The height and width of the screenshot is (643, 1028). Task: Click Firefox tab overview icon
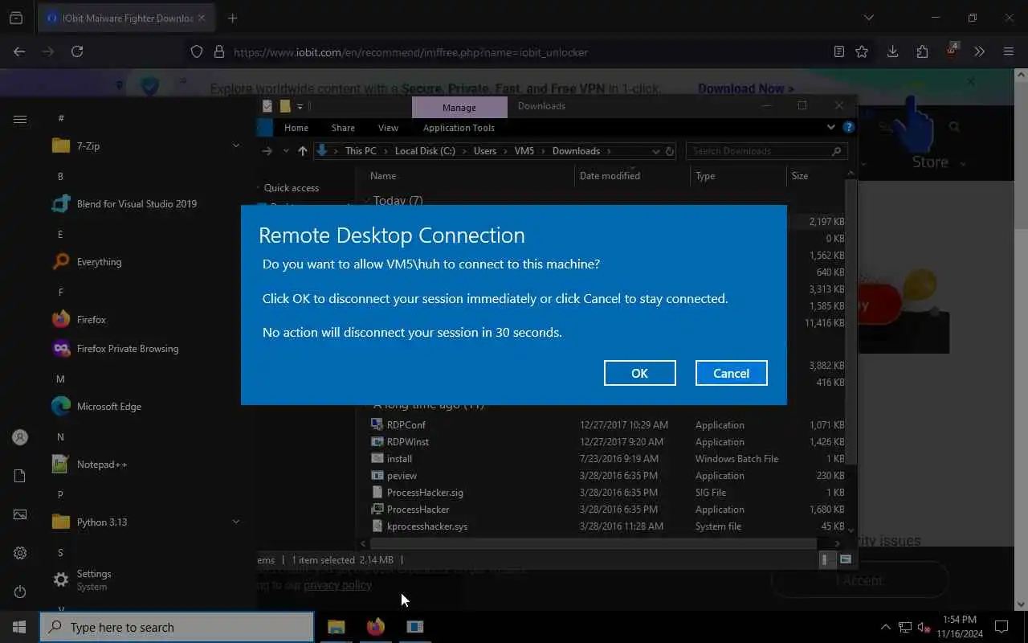point(15,18)
